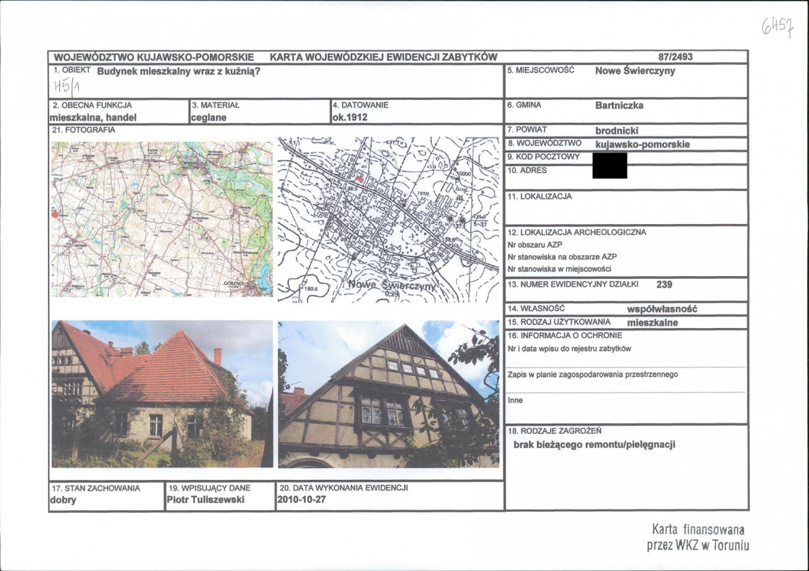Click the record date 2010-10-27
The height and width of the screenshot is (571, 809).
(x=302, y=499)
